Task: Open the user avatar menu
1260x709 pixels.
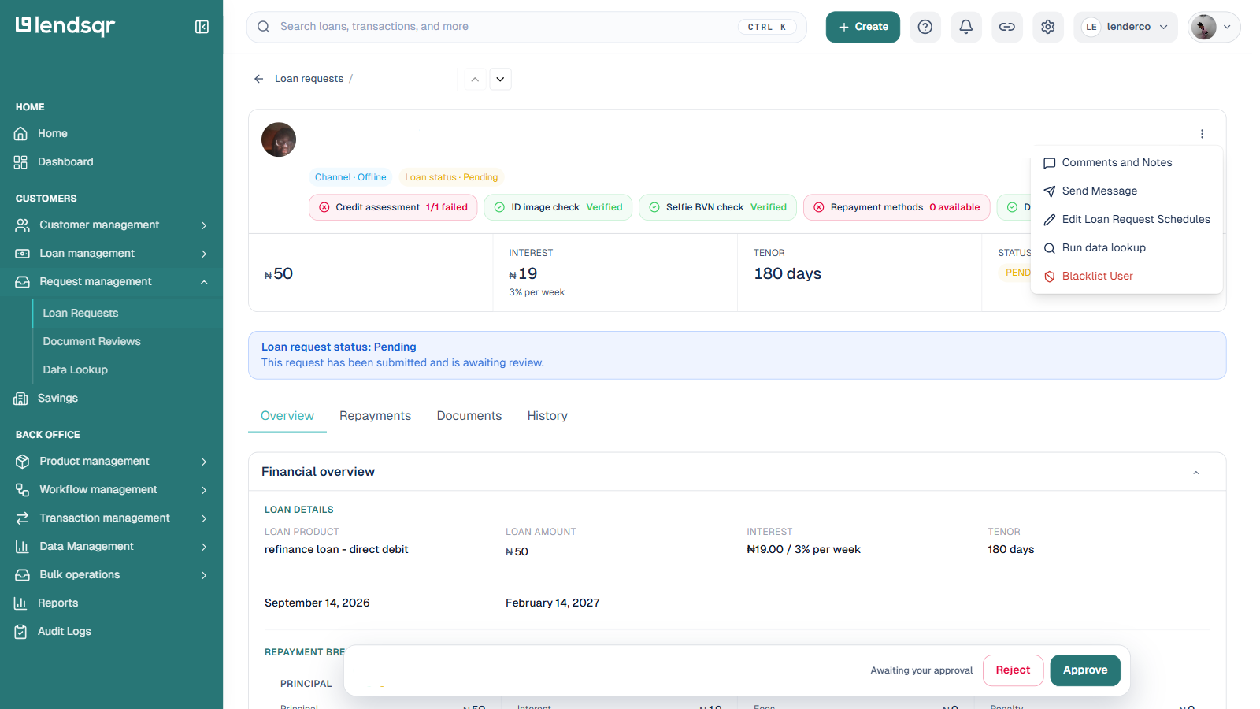Action: coord(1214,27)
